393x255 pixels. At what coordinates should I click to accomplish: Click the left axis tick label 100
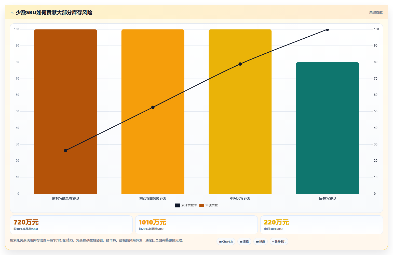pyautogui.click(x=17, y=29)
